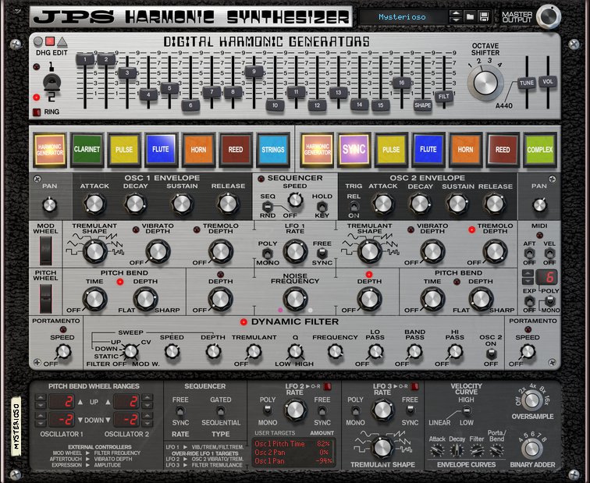Screen dimensions: 590x483
Task: Select the triangle DHG edit shape
Action: tap(62, 42)
